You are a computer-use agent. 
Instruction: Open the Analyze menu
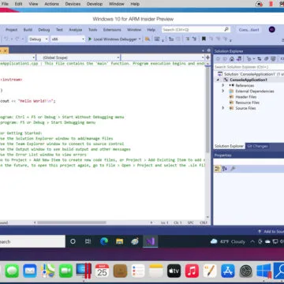click(76, 30)
